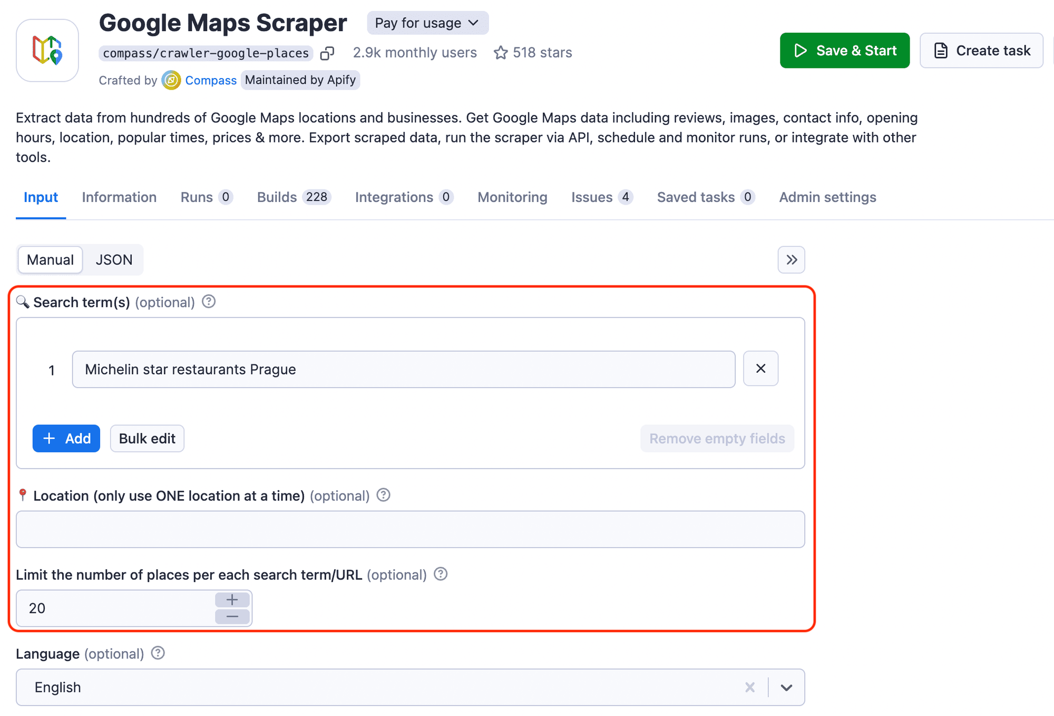Add another search term
The image size is (1054, 716).
[x=66, y=439]
